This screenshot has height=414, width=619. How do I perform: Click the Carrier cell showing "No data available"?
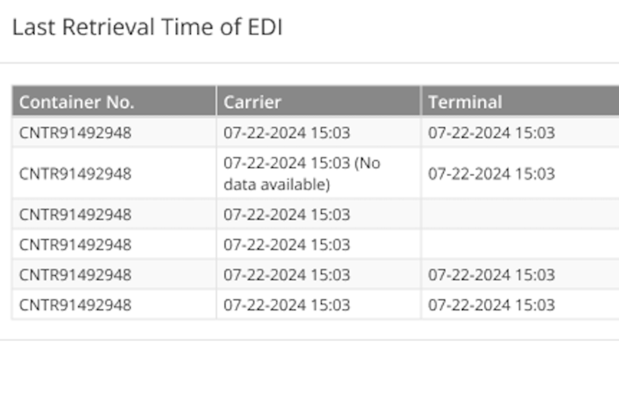(302, 173)
